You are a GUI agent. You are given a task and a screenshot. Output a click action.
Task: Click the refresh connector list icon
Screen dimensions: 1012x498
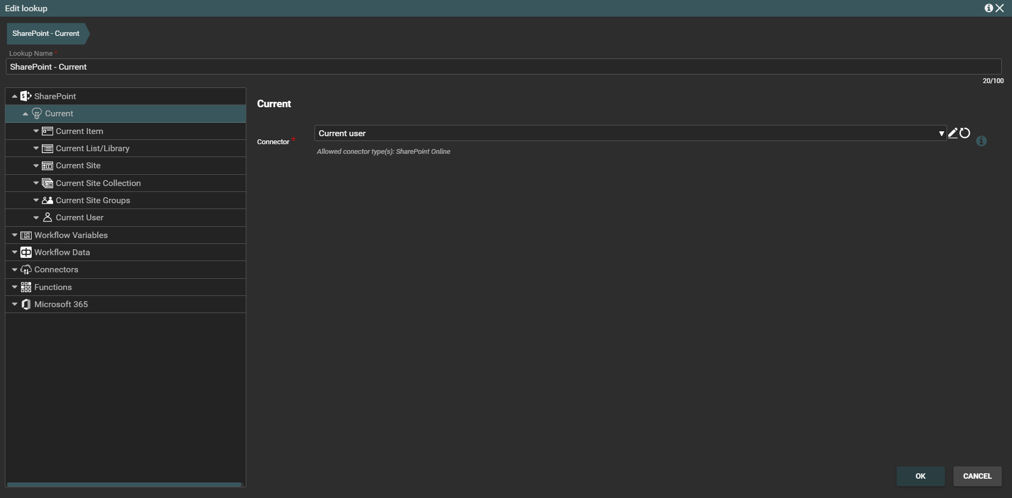point(965,133)
